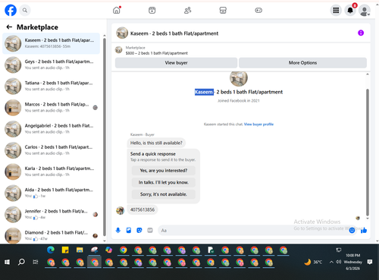Open the Gaming controller icon
Image resolution: width=379 pixels, height=280 pixels.
pos(258,11)
